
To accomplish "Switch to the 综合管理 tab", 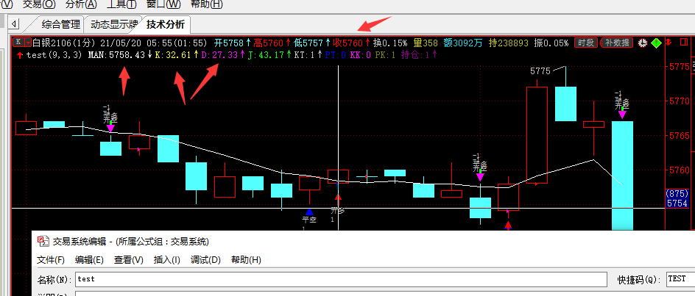I will coord(60,24).
